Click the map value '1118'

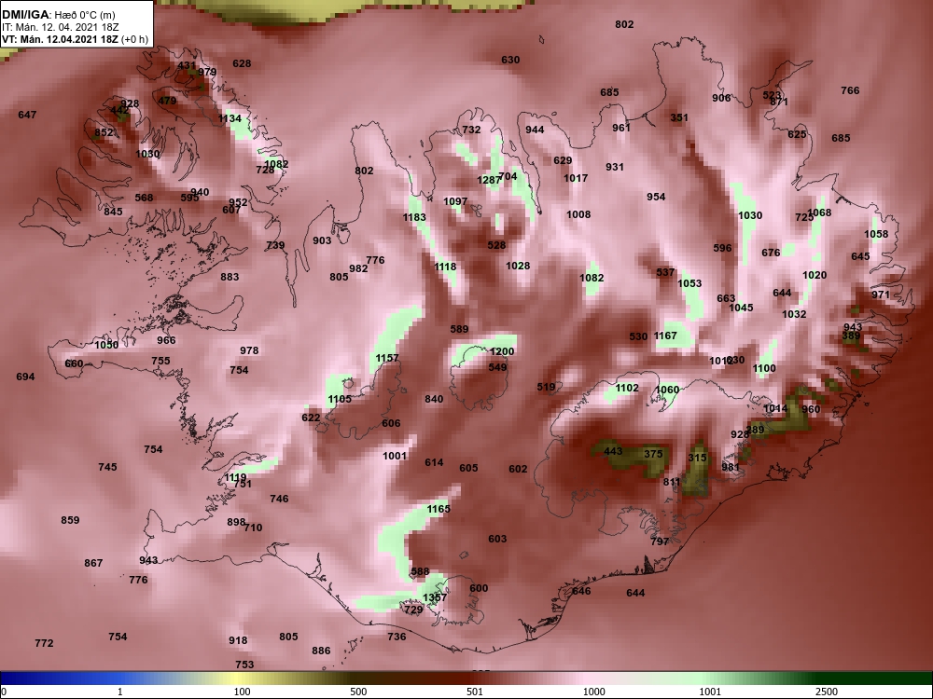point(445,267)
